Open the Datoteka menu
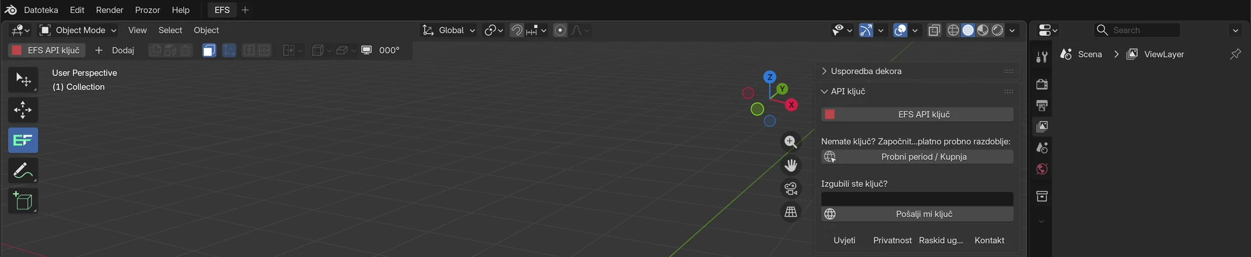The image size is (1251, 257). (x=41, y=10)
